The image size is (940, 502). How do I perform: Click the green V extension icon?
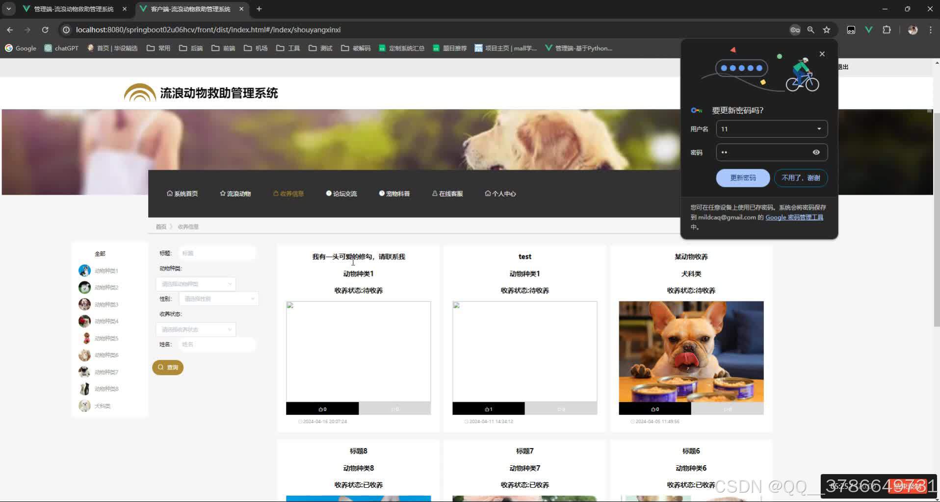[869, 30]
